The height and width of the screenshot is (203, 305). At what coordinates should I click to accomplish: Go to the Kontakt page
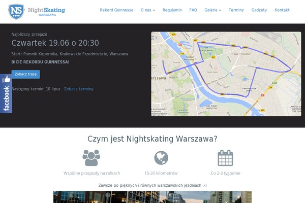(282, 10)
